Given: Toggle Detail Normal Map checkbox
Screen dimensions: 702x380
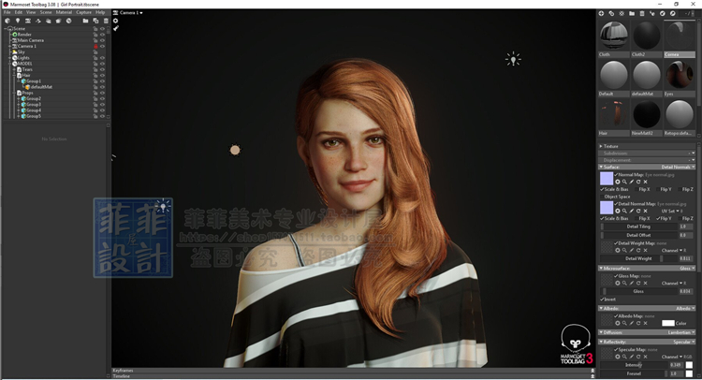Looking at the screenshot, I should 616,204.
